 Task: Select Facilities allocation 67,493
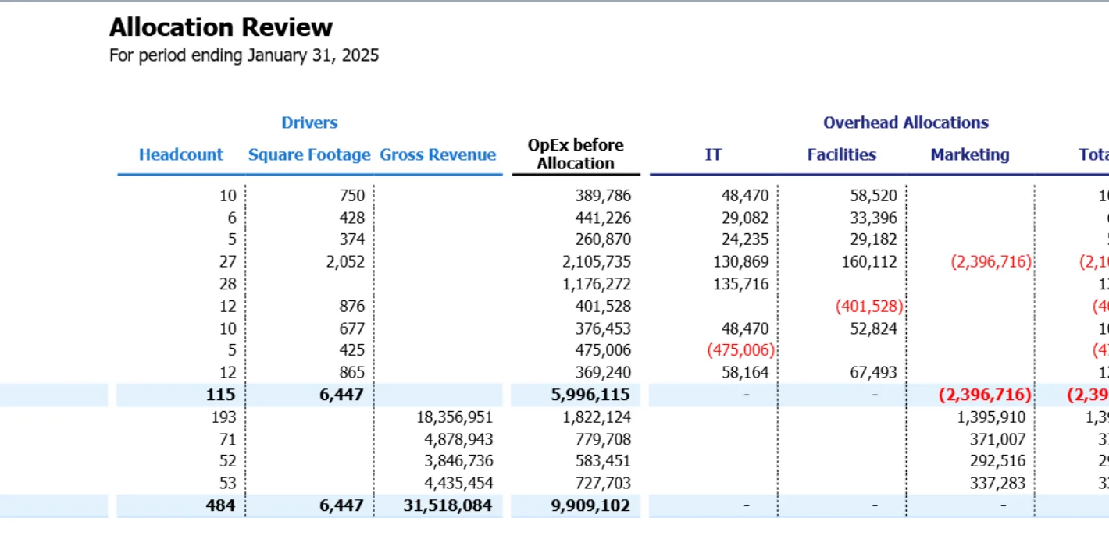click(x=873, y=373)
